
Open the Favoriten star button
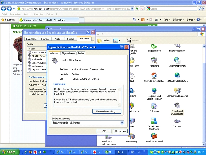(8, 20)
